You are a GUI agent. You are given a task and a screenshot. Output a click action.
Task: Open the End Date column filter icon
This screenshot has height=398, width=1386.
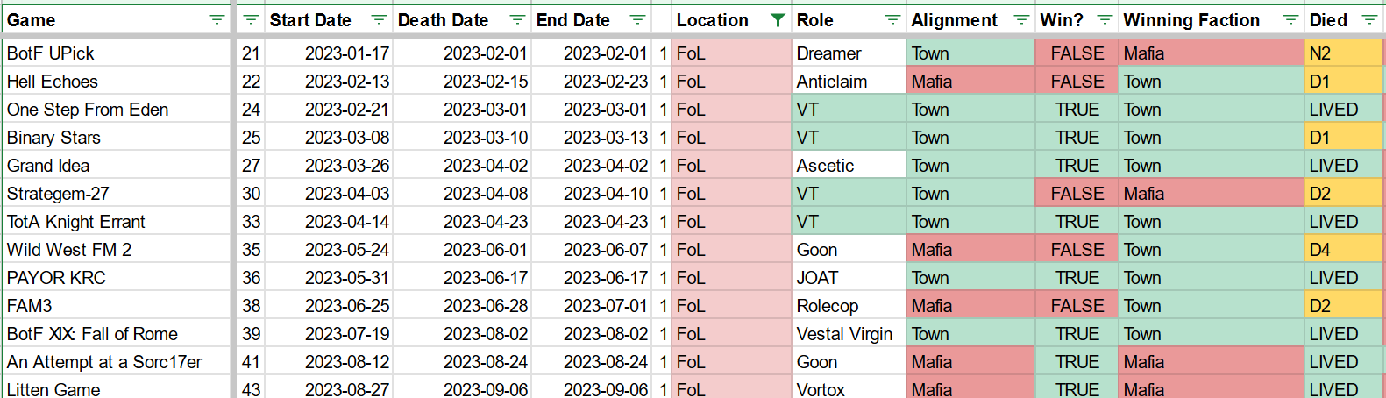click(637, 20)
